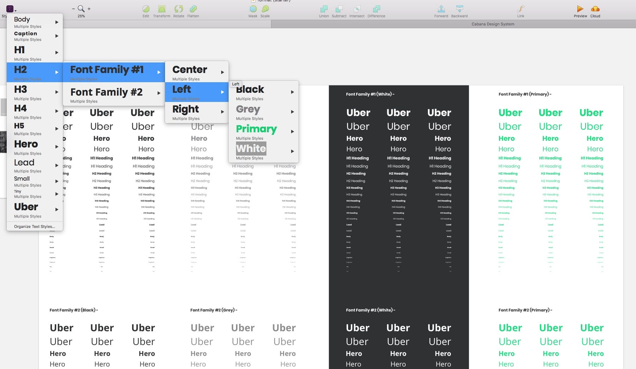Expand the Hero text style submenu
636x369 pixels.
coord(35,147)
